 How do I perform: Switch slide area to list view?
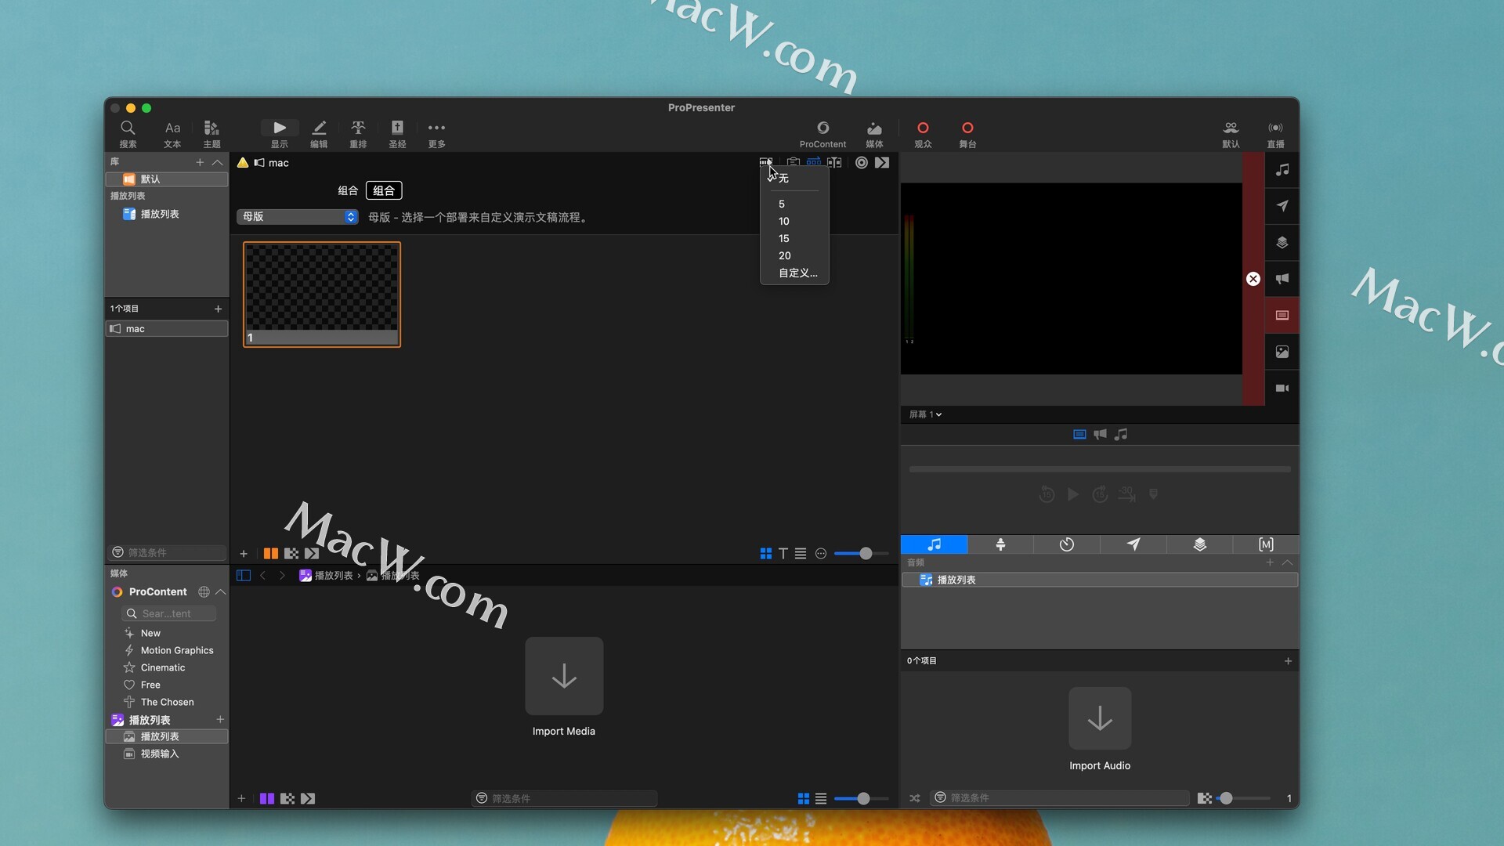click(x=801, y=554)
